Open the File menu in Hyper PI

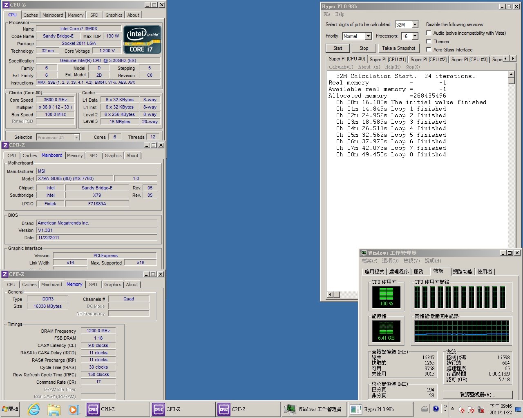[x=327, y=14]
